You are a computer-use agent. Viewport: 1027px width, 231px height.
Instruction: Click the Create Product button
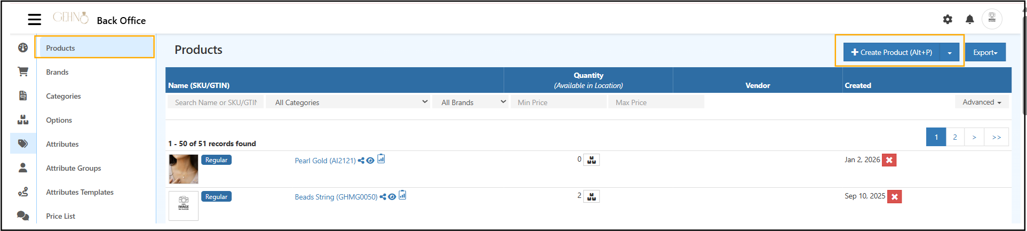click(891, 52)
